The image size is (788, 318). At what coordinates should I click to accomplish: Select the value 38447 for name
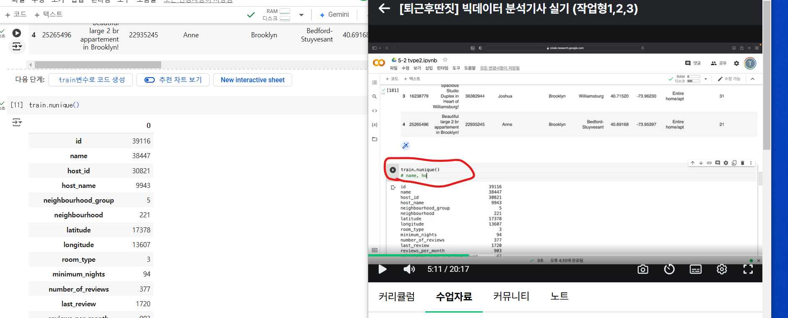coord(141,156)
